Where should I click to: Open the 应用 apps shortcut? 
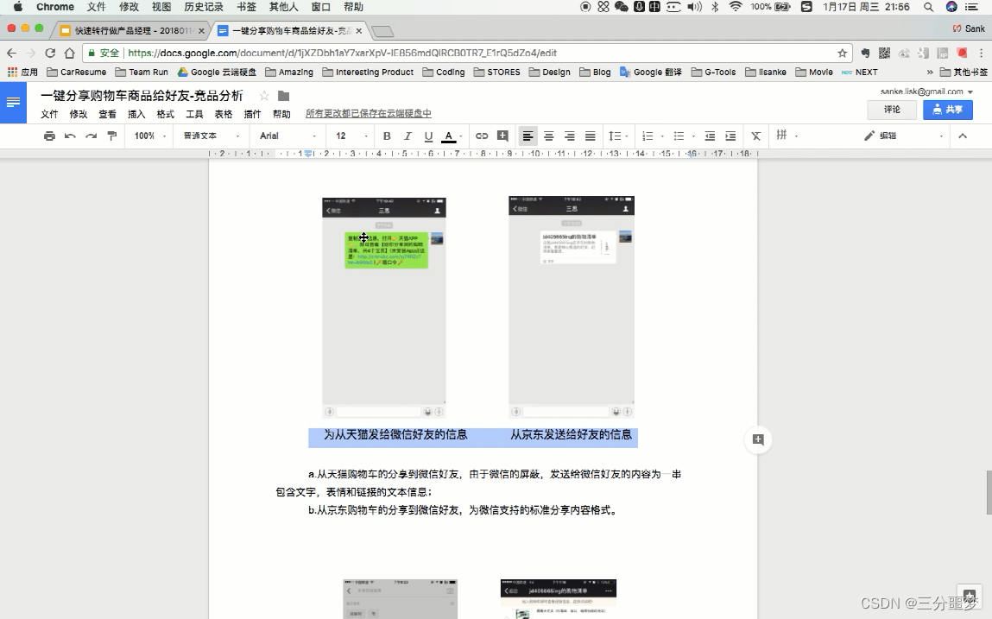point(22,73)
